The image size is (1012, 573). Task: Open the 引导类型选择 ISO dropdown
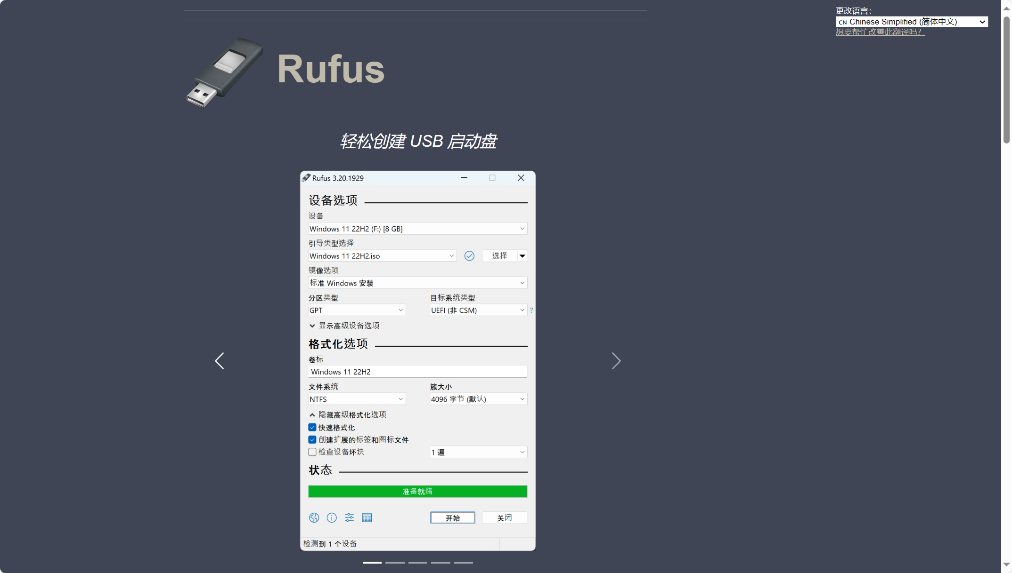coord(382,255)
